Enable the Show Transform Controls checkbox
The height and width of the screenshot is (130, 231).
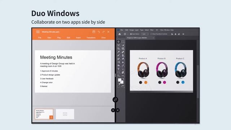coord(151,34)
